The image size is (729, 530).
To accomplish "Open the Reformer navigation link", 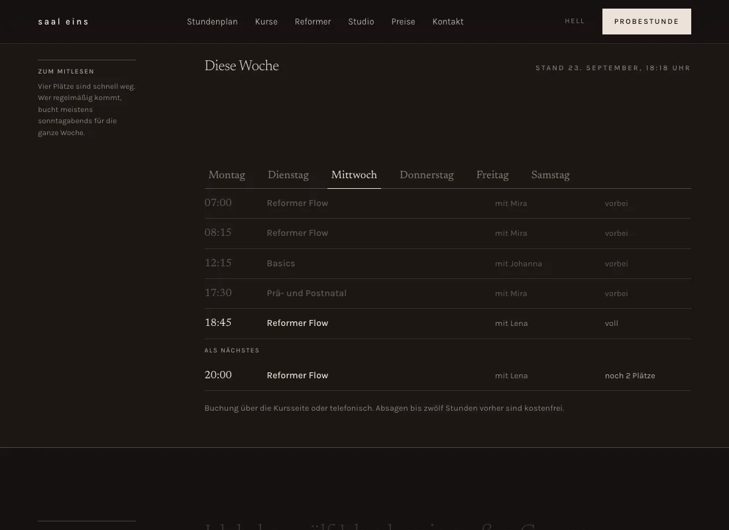I will click(x=313, y=21).
